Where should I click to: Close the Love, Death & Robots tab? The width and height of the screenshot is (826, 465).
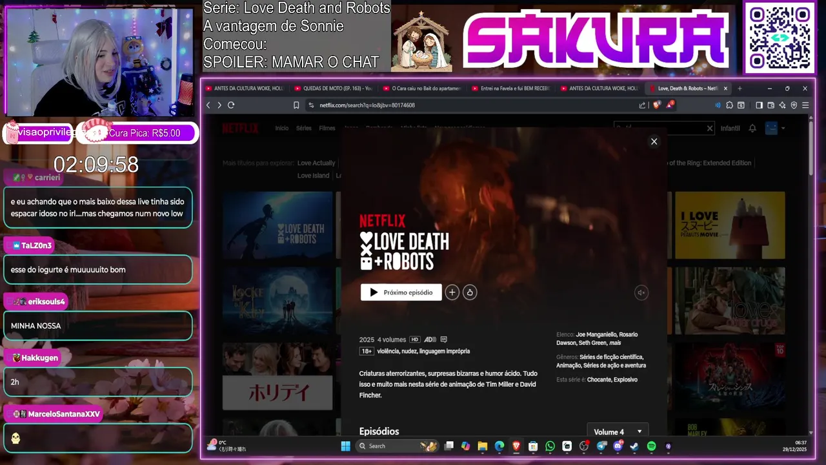point(725,88)
